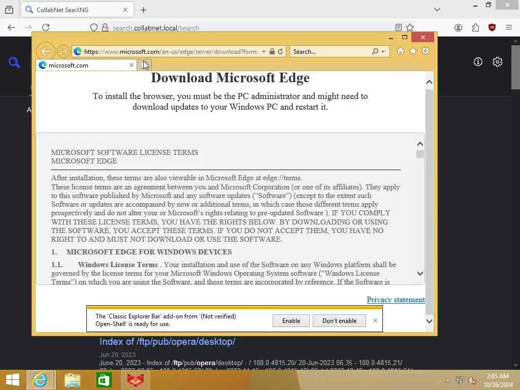Click IE page scrollbar up arrow
The width and height of the screenshot is (520, 390).
(429, 82)
